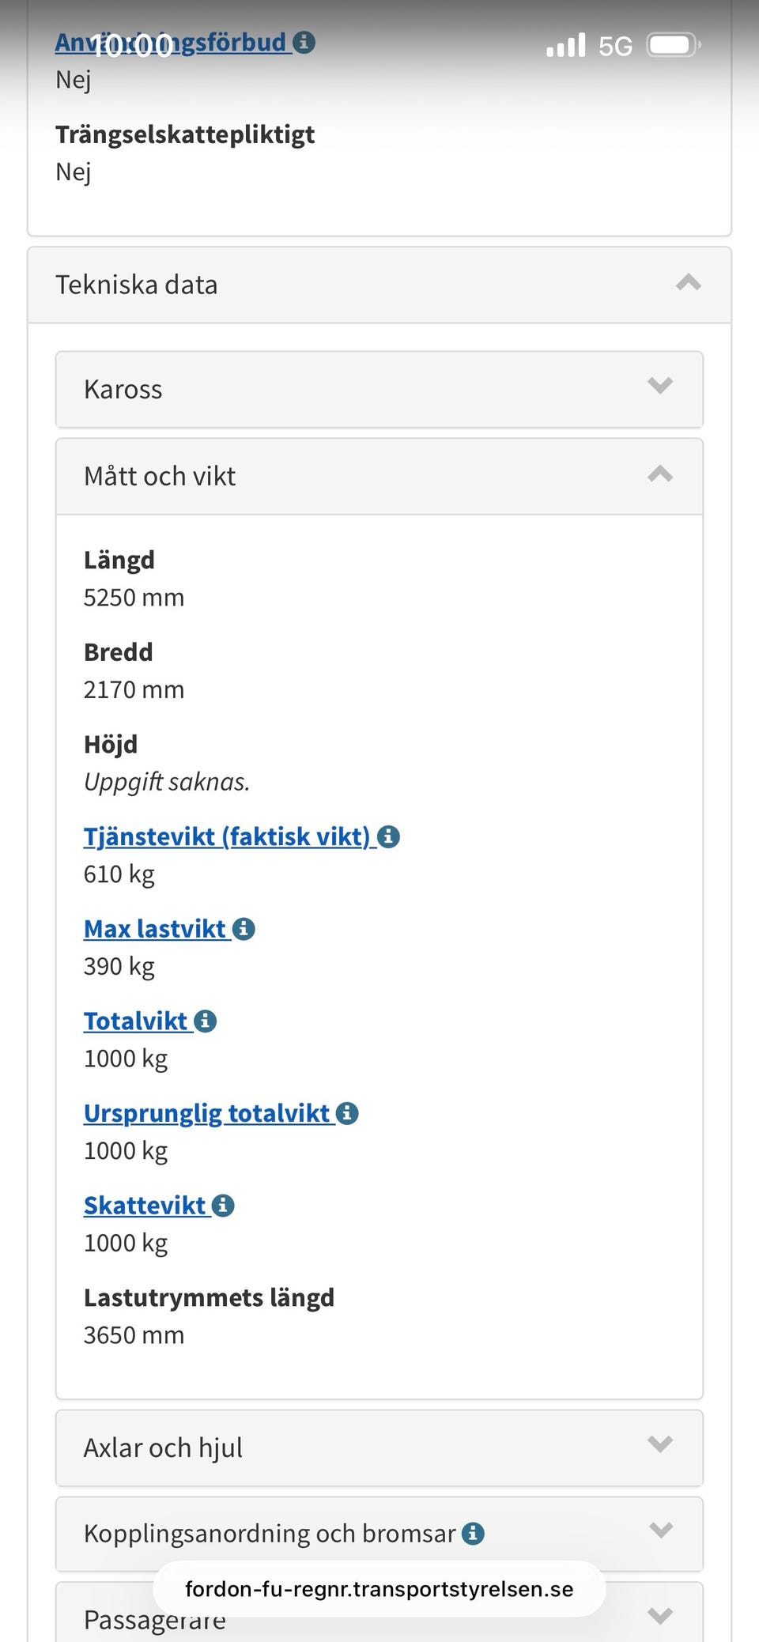Expand the Kaross section
This screenshot has width=759, height=1642.
[x=659, y=387]
